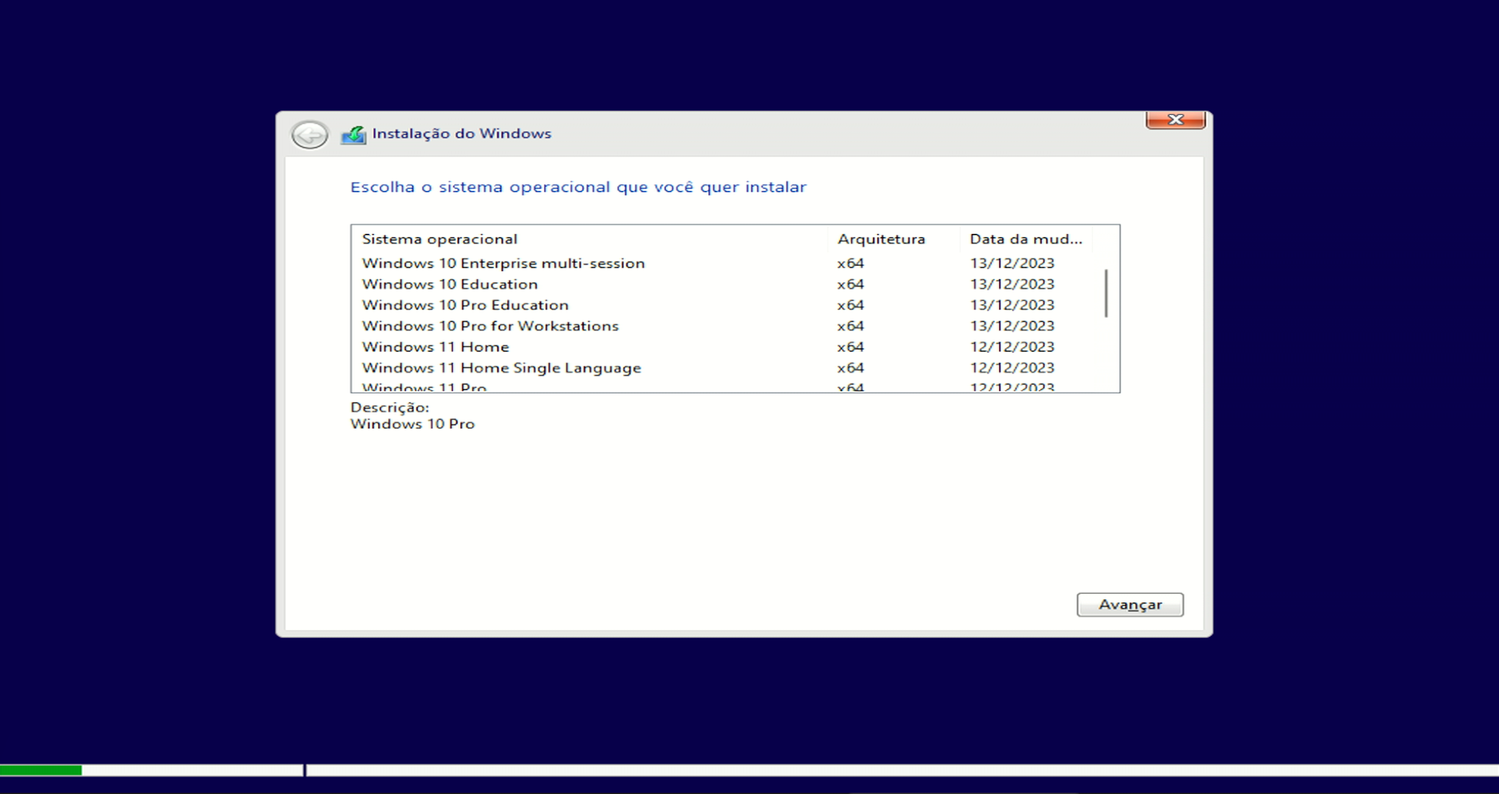
Task: Click the Descrição text showing Windows 10 Pro
Action: 412,424
